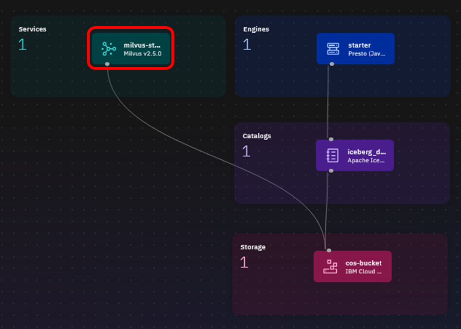Click the Catalogs section heading
Screen dimensions: 461x329
[256, 136]
